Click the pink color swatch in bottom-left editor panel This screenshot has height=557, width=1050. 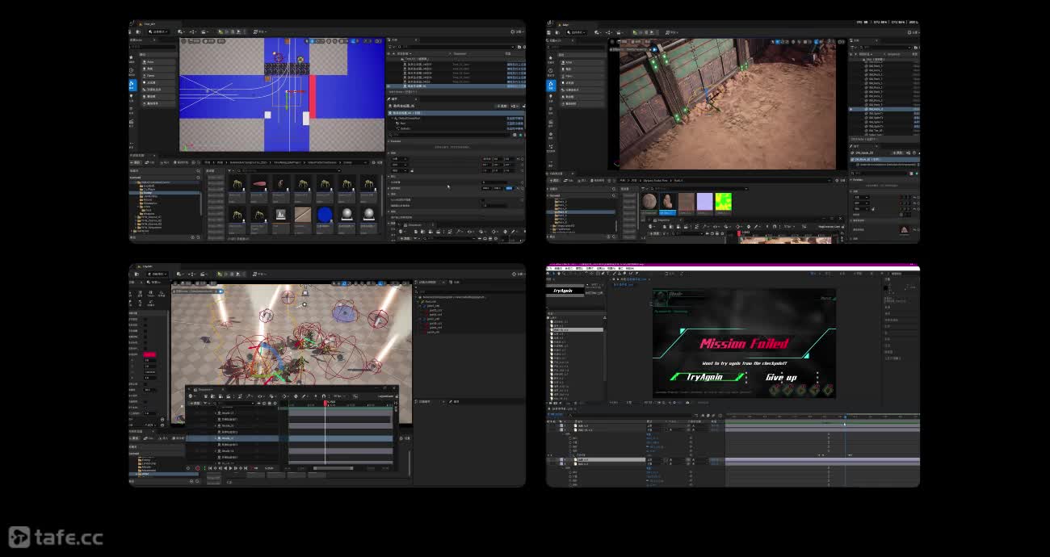[x=149, y=354]
